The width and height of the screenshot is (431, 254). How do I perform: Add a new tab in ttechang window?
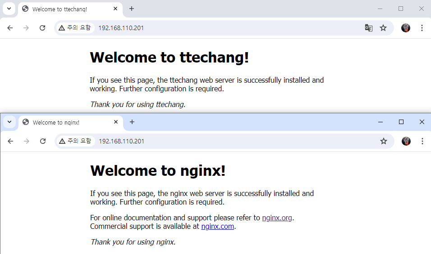click(132, 9)
